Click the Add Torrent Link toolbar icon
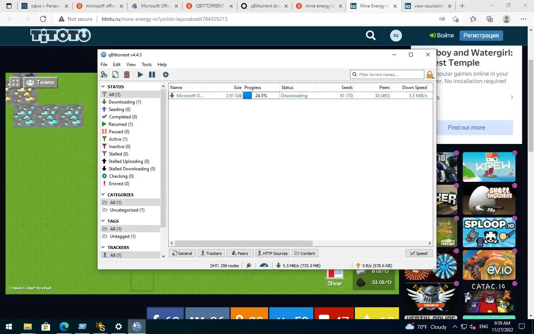Image resolution: width=534 pixels, height=334 pixels. point(104,75)
